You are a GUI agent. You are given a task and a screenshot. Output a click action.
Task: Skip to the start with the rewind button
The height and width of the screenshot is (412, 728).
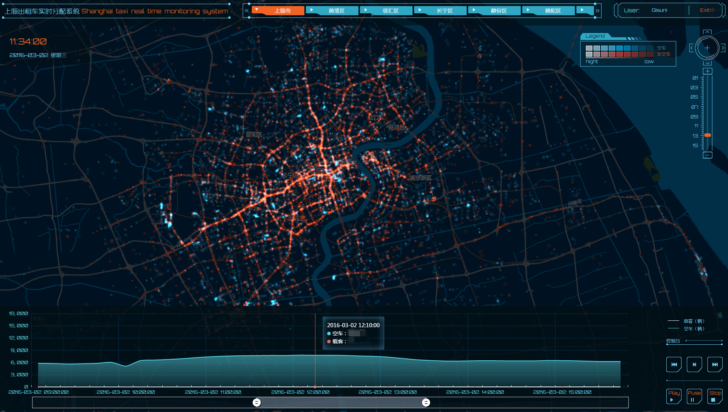click(x=674, y=364)
